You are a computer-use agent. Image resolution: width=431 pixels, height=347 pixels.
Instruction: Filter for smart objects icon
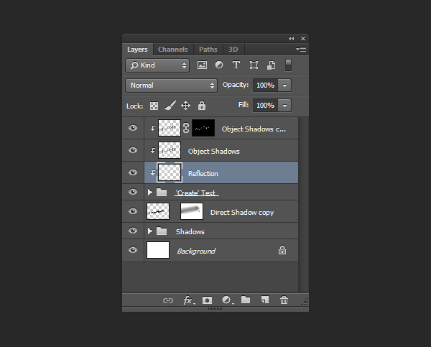[271, 65]
